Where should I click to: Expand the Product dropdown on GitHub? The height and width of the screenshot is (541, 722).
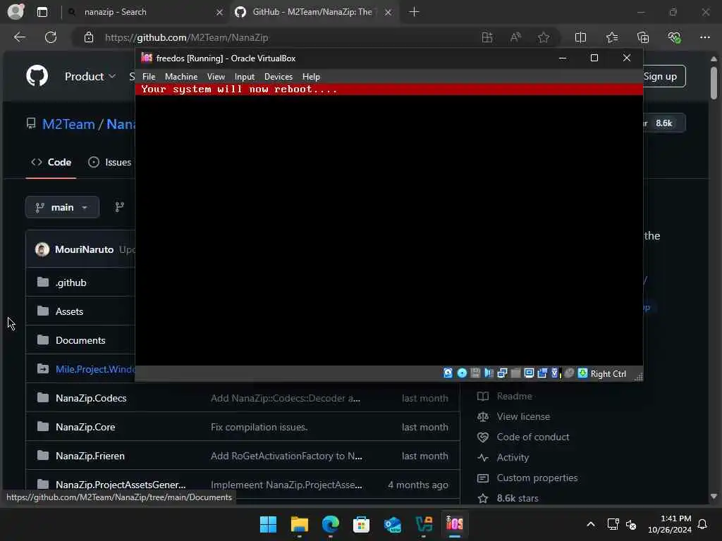[x=90, y=76]
